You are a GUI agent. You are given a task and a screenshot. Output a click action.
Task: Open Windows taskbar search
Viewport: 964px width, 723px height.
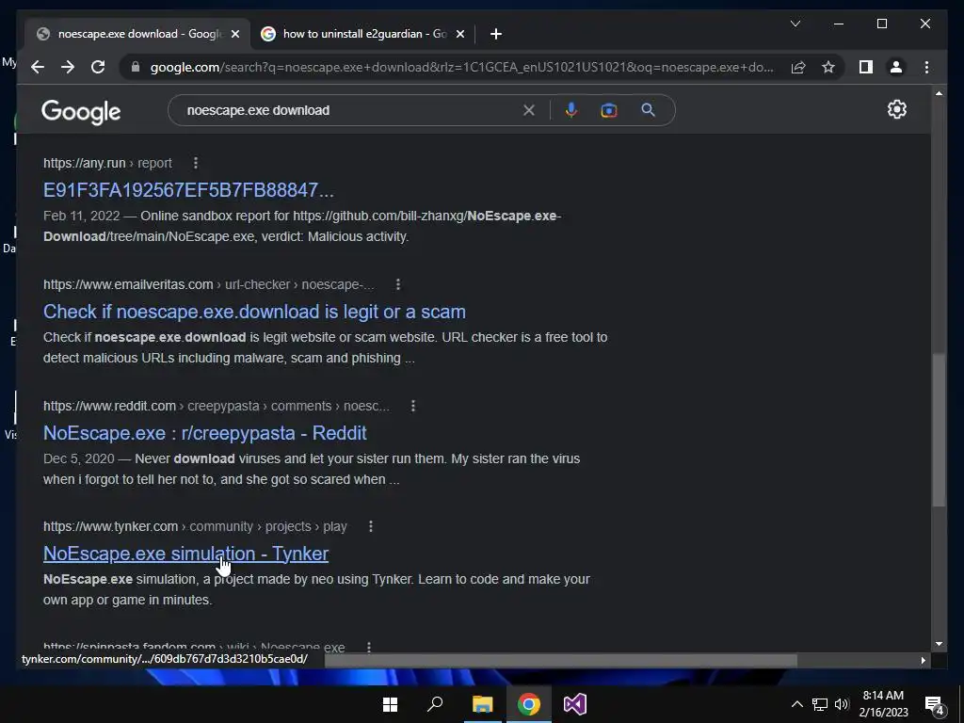point(435,704)
